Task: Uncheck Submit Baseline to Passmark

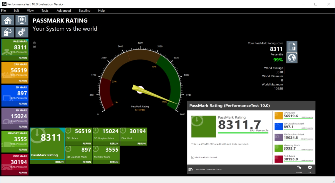Action: pos(193,157)
